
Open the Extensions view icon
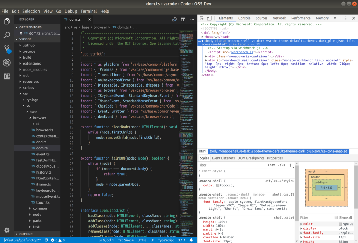coord(7,76)
